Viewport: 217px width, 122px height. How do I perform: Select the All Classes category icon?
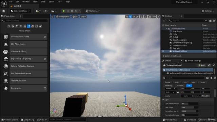(41, 26)
